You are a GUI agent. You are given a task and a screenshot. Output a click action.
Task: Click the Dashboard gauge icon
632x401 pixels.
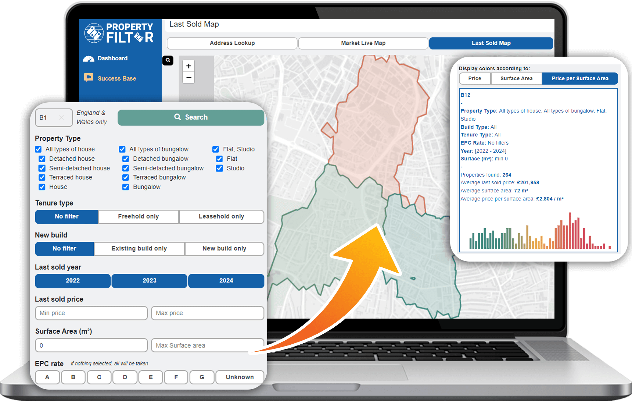pyautogui.click(x=89, y=58)
